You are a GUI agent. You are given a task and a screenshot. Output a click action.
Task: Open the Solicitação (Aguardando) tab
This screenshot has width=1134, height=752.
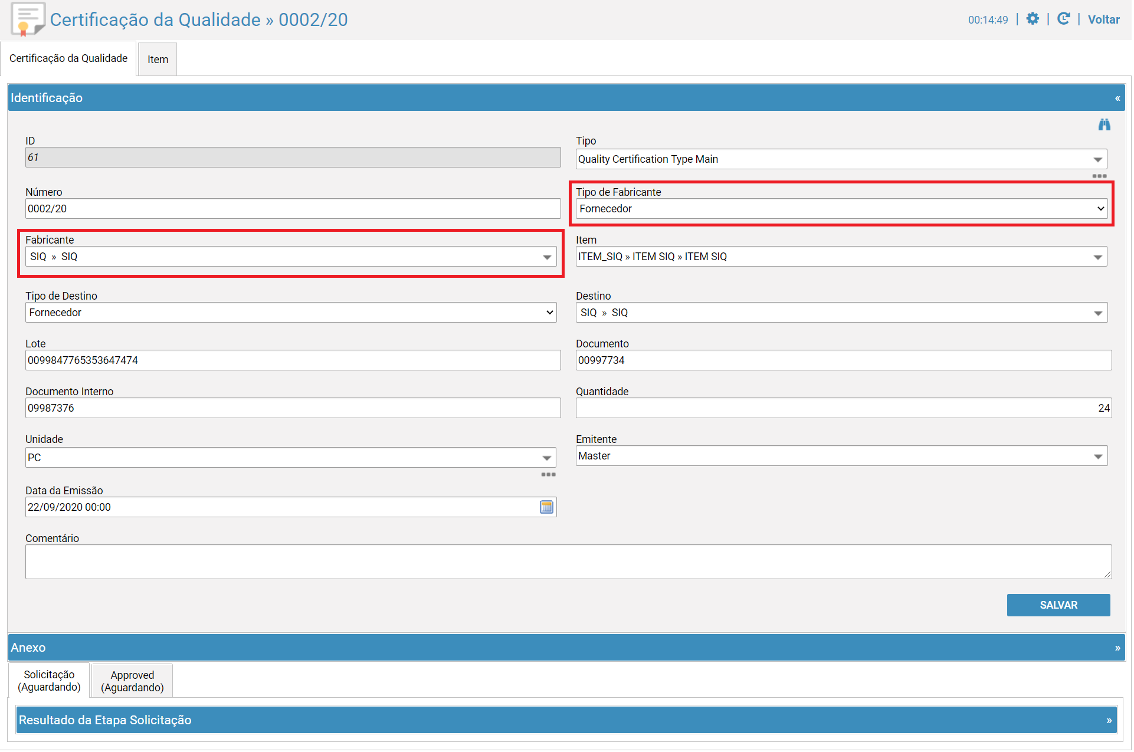click(49, 681)
